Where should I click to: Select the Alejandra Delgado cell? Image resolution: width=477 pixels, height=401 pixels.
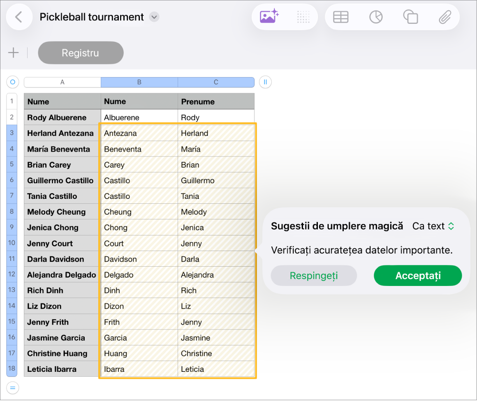[x=63, y=275]
